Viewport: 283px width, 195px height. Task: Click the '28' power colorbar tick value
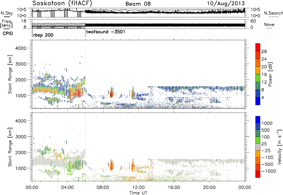point(264,51)
